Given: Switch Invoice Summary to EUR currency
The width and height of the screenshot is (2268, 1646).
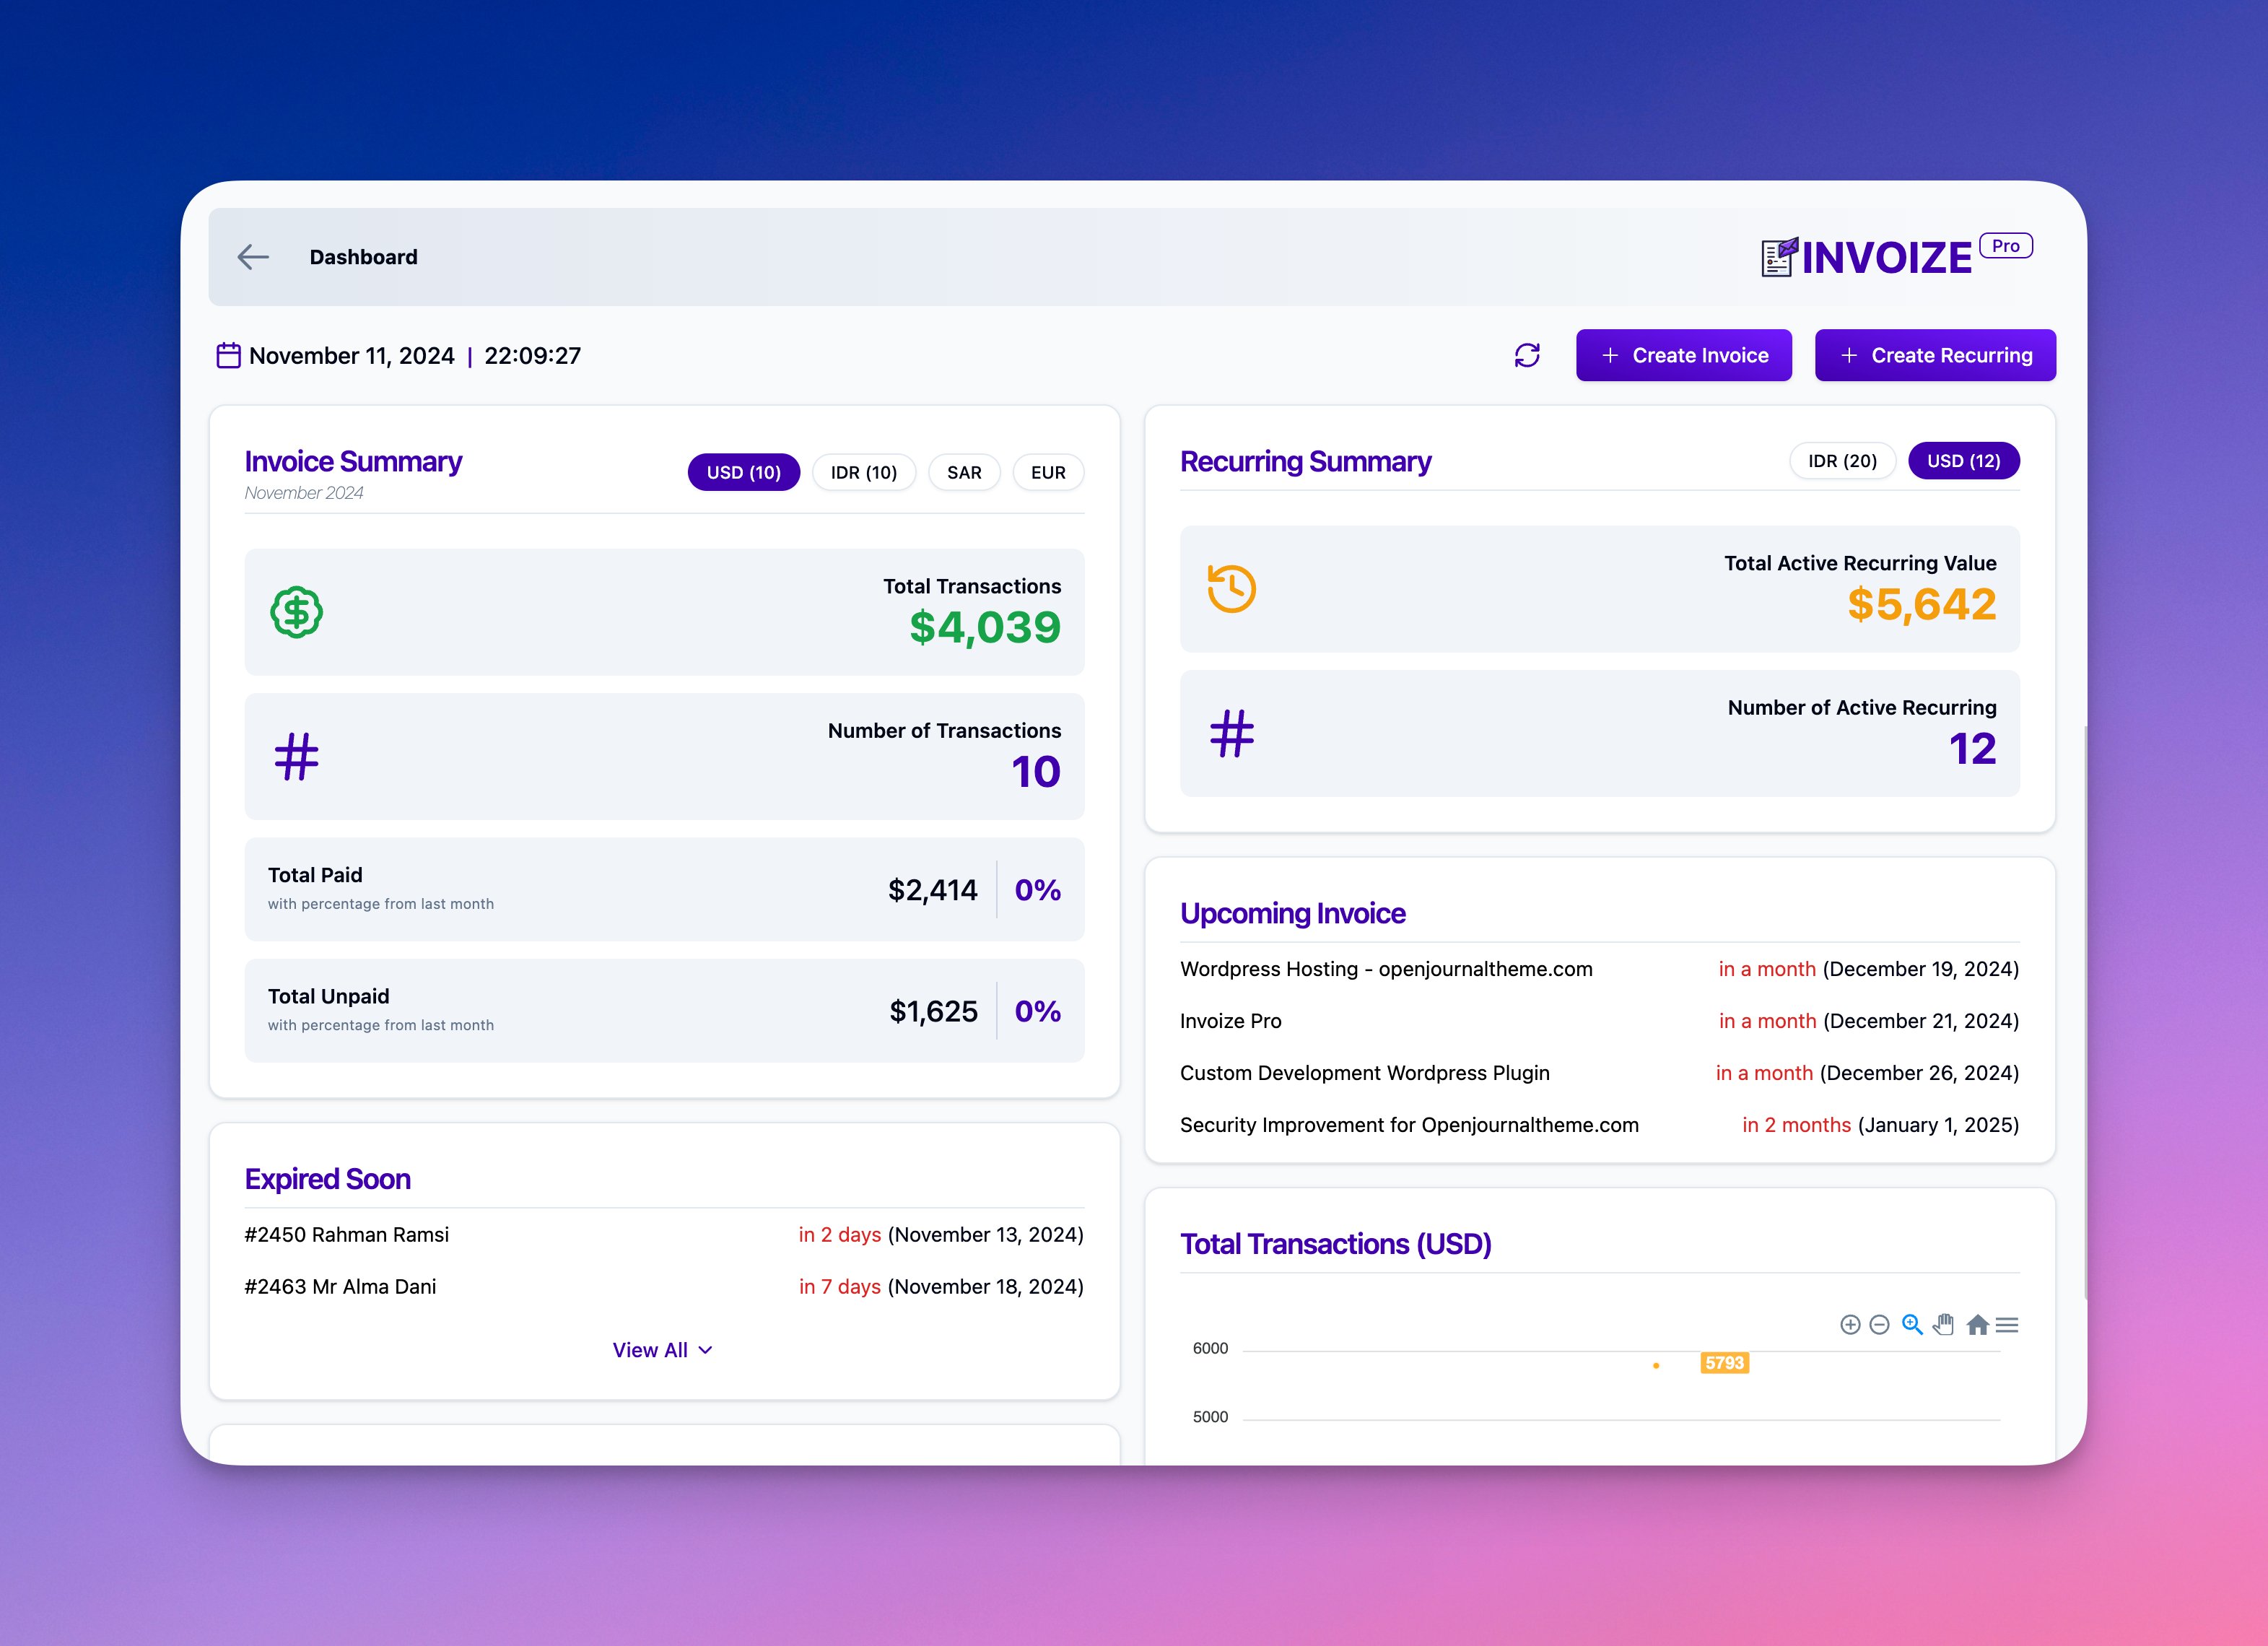Looking at the screenshot, I should tap(1048, 472).
